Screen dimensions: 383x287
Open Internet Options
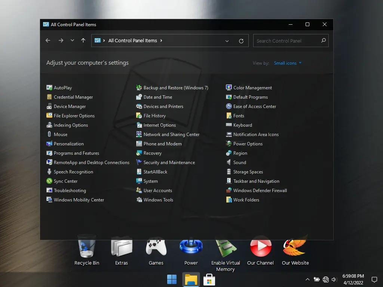156,125
